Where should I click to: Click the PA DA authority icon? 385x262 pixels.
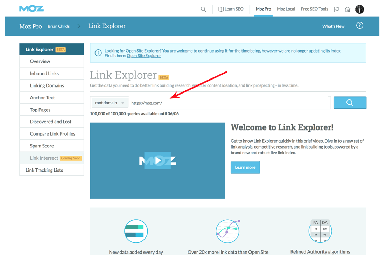[320, 230]
